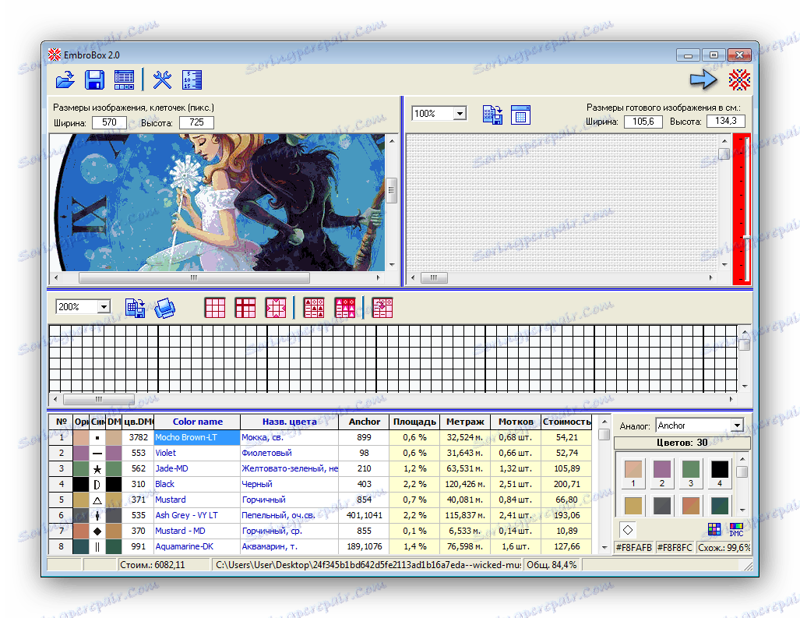The height and width of the screenshot is (618, 800).
Task: Save project with the floppy disk icon
Action: [x=94, y=79]
